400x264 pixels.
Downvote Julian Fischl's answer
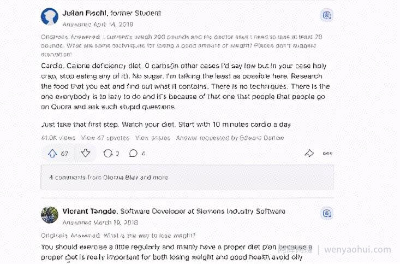86,154
